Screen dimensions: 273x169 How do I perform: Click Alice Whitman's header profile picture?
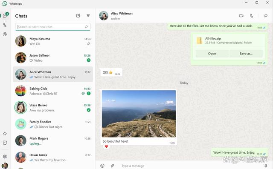(x=104, y=16)
